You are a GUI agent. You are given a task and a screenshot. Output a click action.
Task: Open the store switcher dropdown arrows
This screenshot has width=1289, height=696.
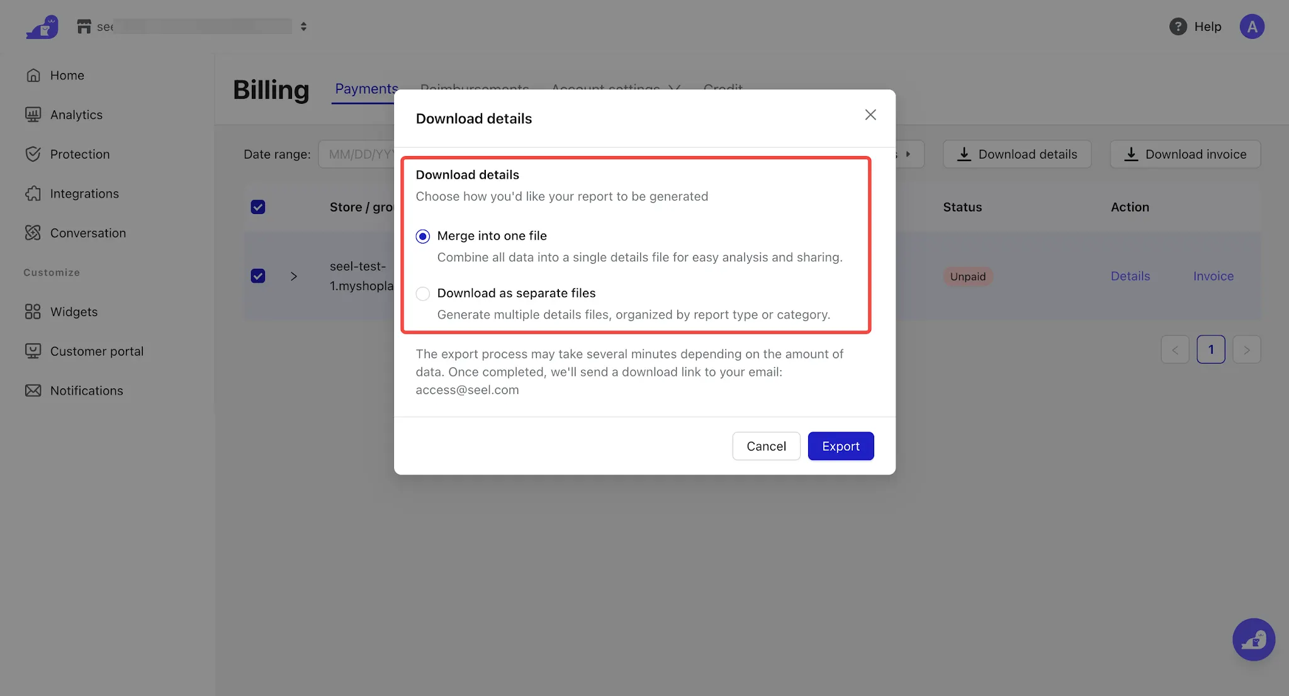[303, 26]
